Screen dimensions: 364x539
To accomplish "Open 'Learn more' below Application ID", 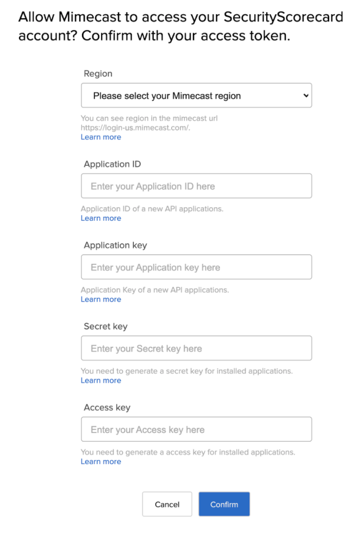I will [x=101, y=218].
